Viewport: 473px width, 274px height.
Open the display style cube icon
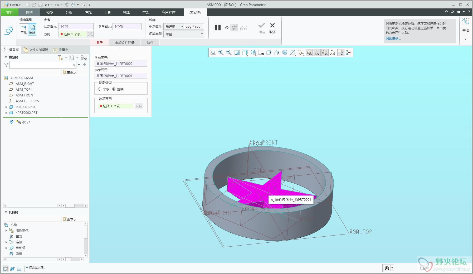pos(245,53)
